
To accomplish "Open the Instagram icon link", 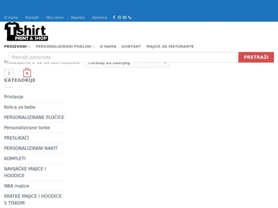I will pos(120,18).
